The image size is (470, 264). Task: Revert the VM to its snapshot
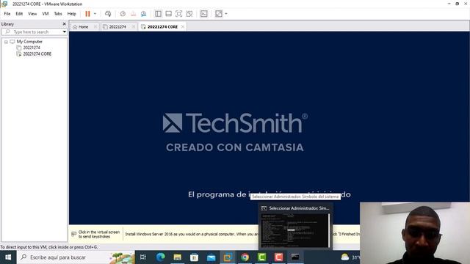[134, 14]
